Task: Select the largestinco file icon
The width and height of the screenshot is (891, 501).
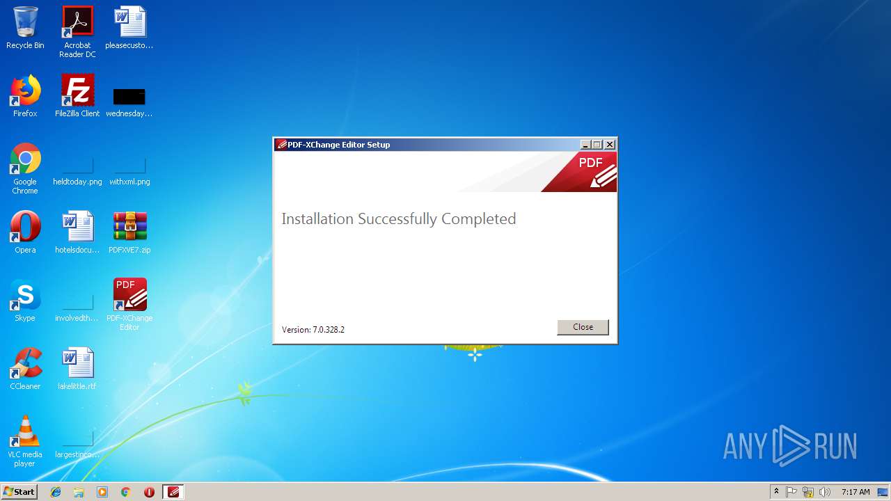Action: (77, 444)
